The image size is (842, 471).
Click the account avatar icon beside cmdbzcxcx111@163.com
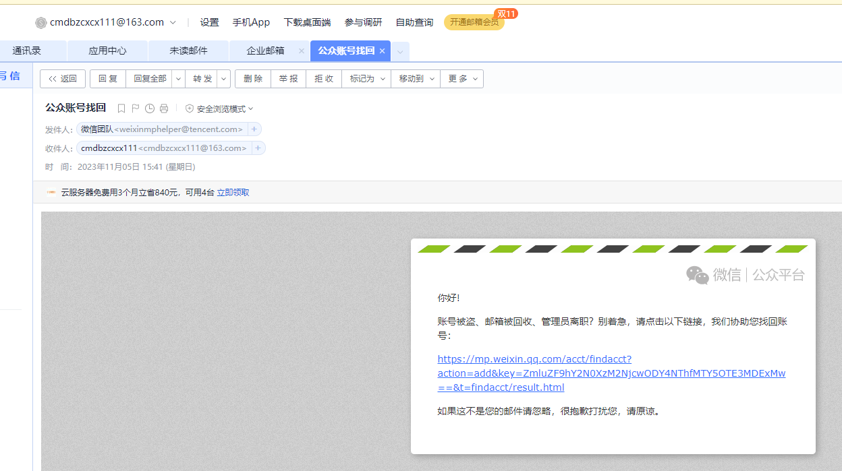click(x=40, y=22)
